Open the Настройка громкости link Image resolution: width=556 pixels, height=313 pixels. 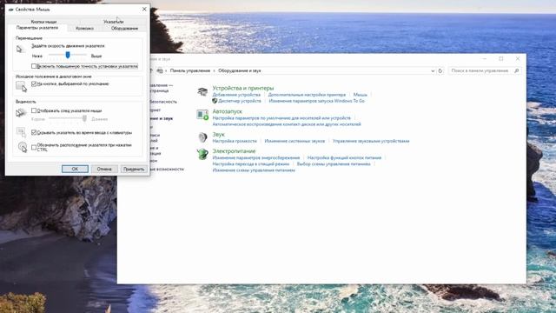[235, 141]
